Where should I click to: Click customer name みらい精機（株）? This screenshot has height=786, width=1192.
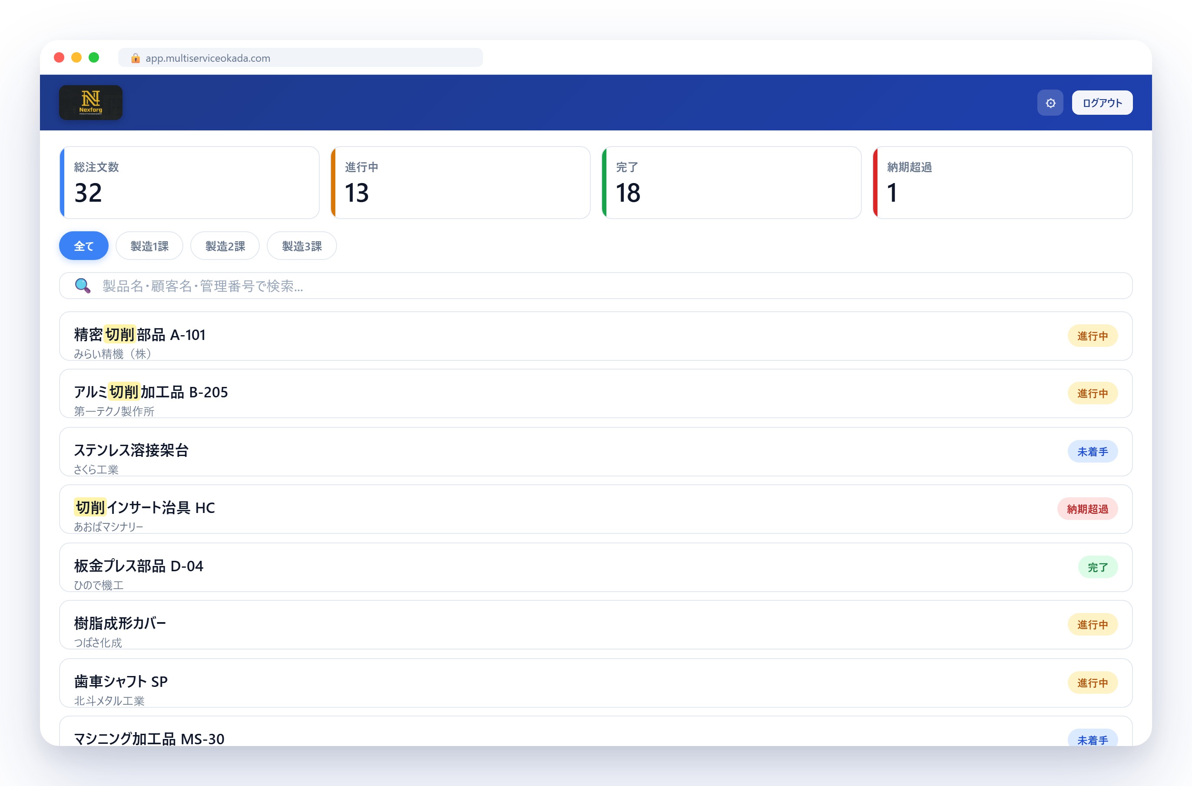coord(113,354)
